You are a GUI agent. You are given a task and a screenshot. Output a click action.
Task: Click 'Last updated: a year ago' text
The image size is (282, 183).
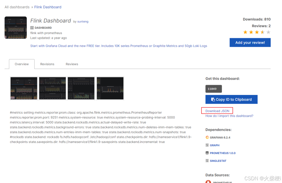point(49,38)
